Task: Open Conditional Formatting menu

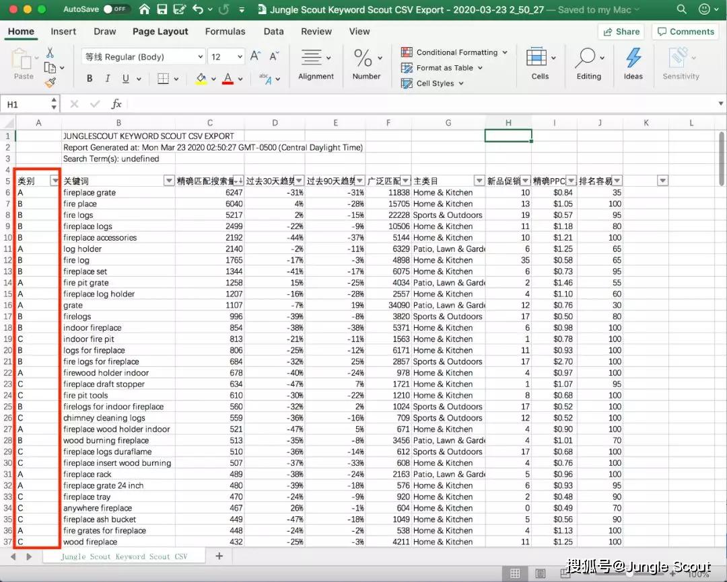Action: [454, 52]
